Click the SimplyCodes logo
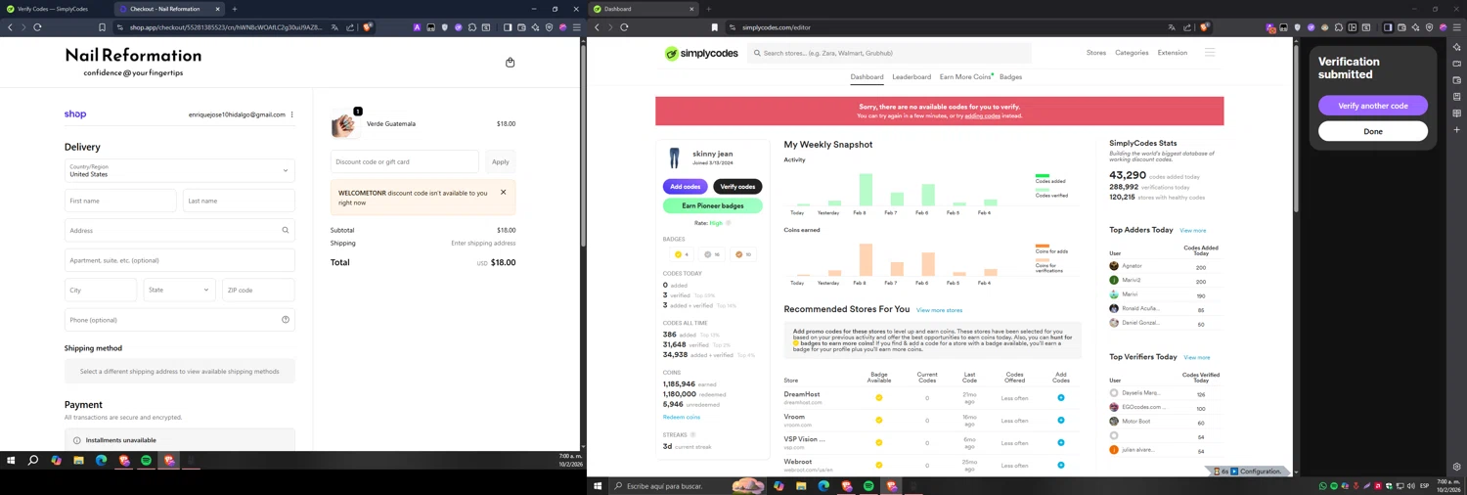The height and width of the screenshot is (495, 1467). (701, 54)
